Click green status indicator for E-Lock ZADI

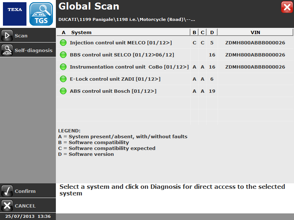coord(63,79)
